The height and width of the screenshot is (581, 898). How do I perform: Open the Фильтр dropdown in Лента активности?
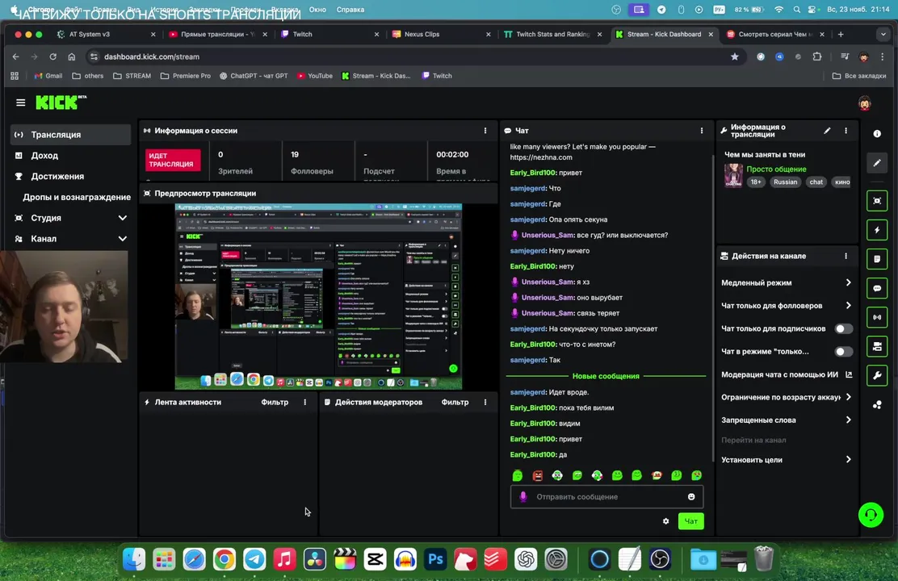(275, 402)
